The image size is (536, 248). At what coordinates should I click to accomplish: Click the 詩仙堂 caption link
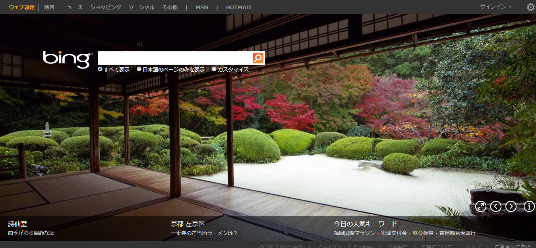(x=17, y=224)
